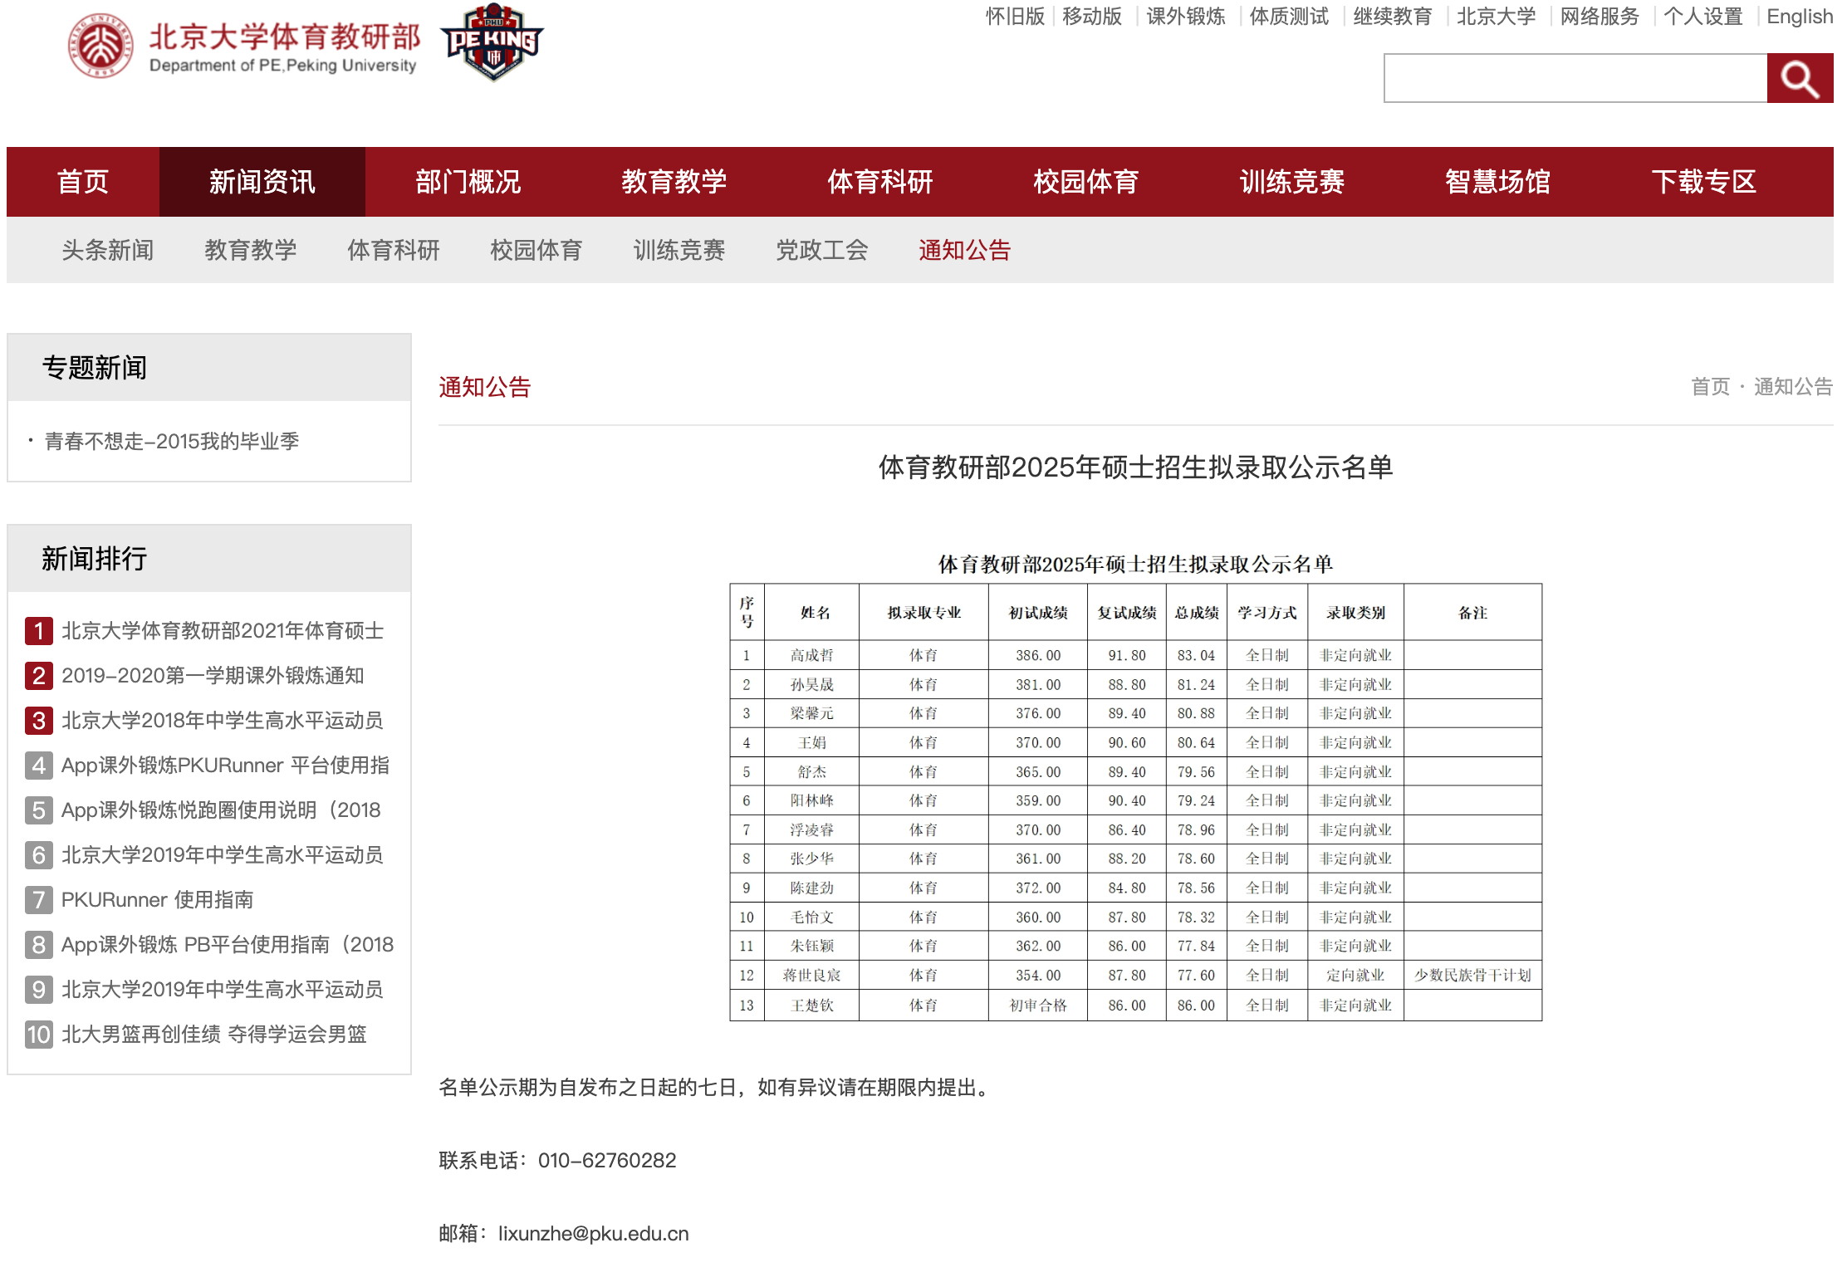Click the rank 1 badge in news ranking
Screen dimensions: 1847x1277
pos(38,631)
